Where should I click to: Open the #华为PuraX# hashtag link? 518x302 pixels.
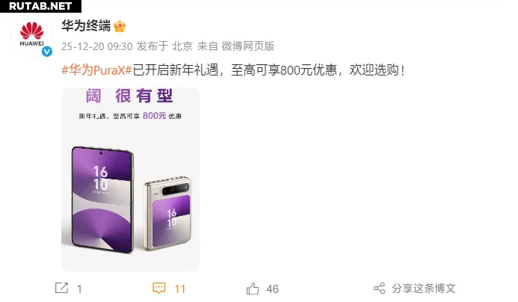click(96, 70)
